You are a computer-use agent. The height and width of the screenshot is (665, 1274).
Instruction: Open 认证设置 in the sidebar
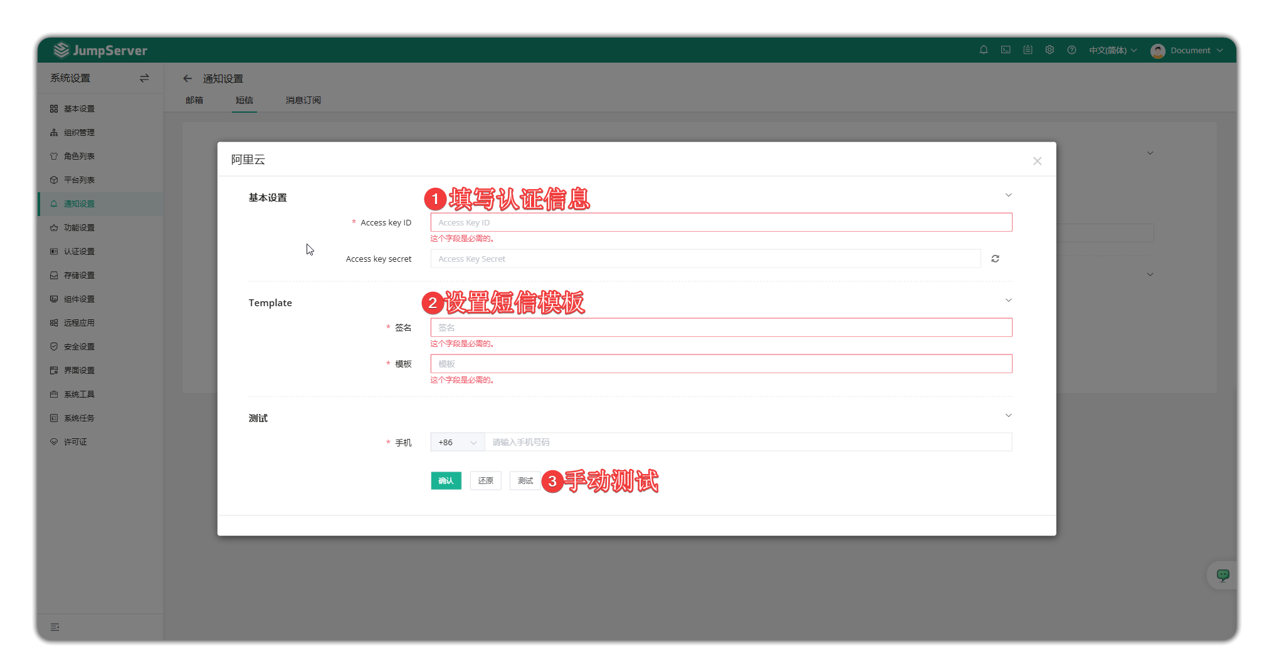(x=100, y=252)
